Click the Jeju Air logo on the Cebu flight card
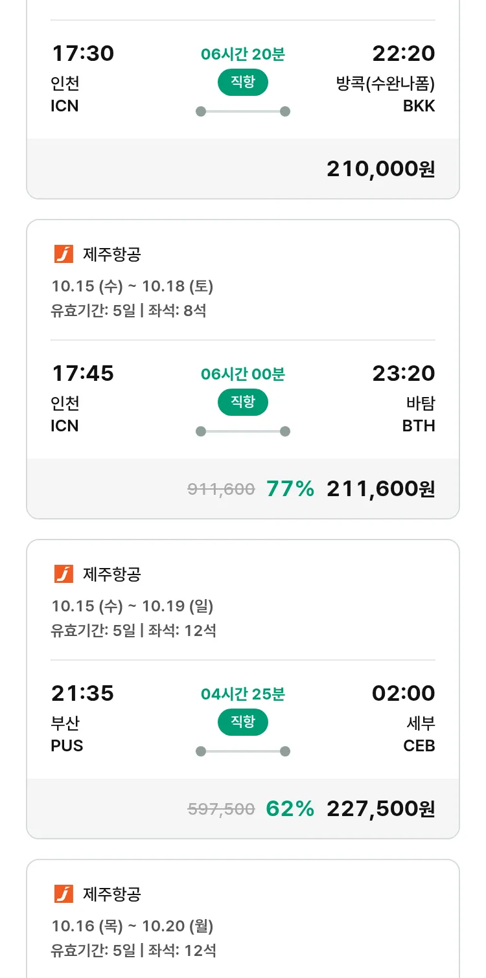This screenshot has width=486, height=978. point(64,574)
